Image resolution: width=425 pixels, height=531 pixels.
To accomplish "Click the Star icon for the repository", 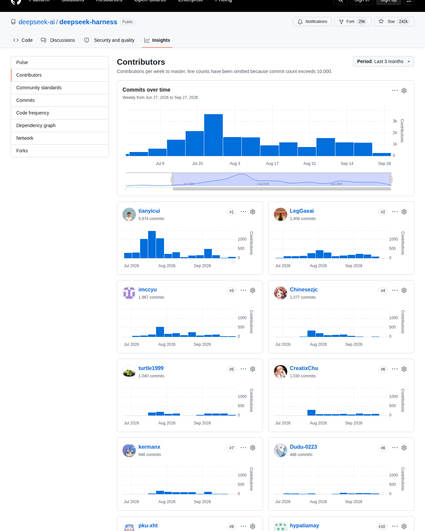I will pyautogui.click(x=381, y=22).
